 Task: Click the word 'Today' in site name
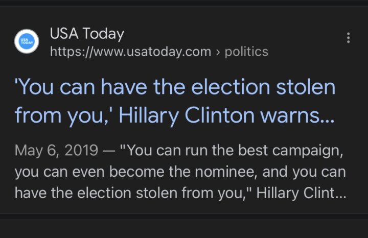(103, 34)
